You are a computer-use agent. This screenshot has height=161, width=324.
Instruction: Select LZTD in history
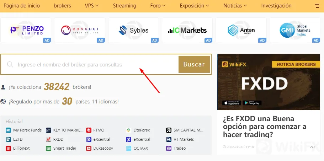click(x=18, y=139)
